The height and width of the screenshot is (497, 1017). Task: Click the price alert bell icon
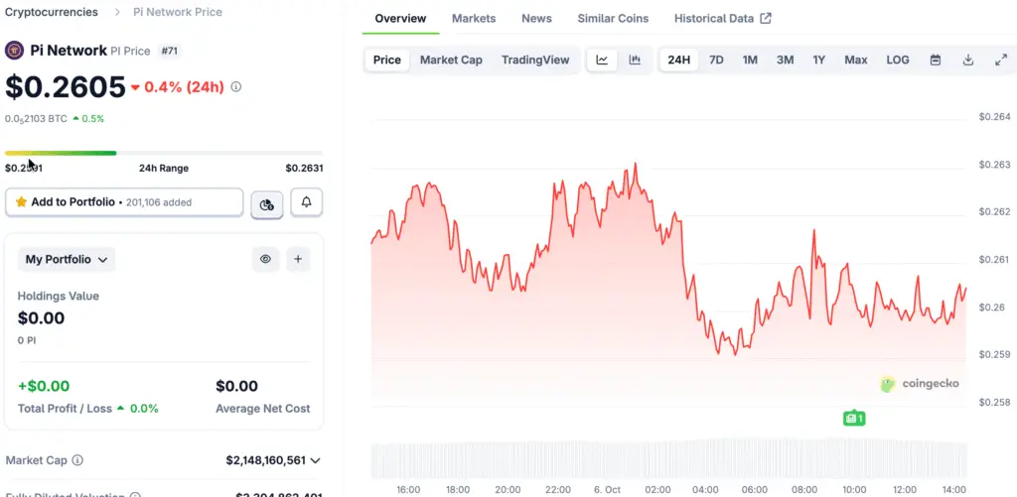[306, 202]
